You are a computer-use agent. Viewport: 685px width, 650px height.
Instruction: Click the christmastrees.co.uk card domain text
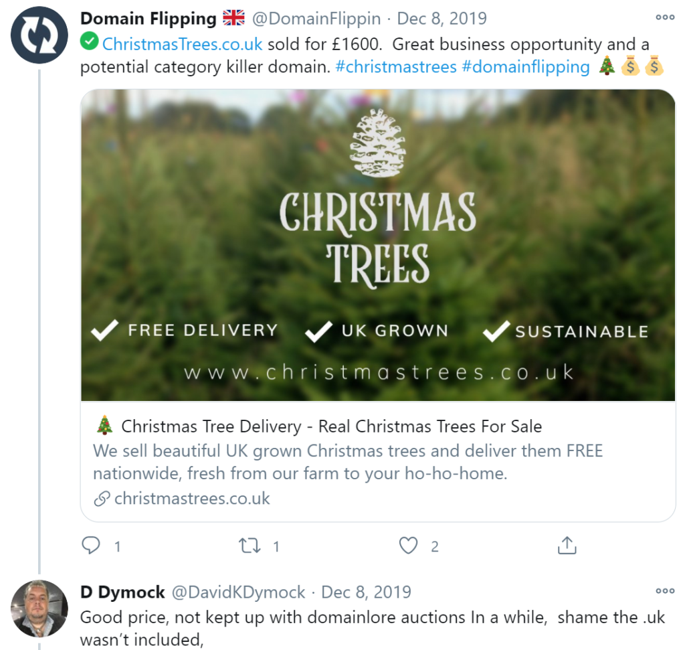point(192,499)
